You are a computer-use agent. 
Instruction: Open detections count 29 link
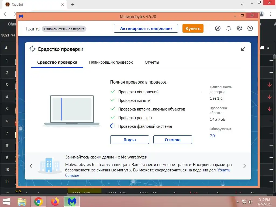212,136
